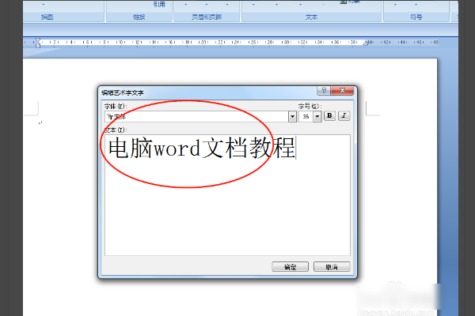Toggle bold in the Edit WordArt Text dialog
This screenshot has height=316, width=475.
coord(329,116)
